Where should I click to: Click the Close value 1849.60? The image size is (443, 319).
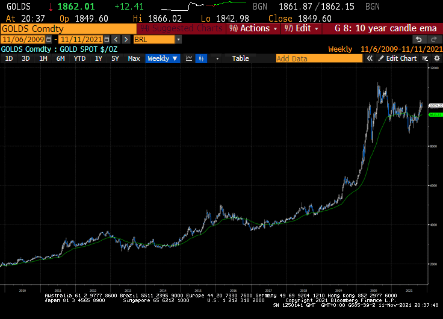pyautogui.click(x=315, y=19)
